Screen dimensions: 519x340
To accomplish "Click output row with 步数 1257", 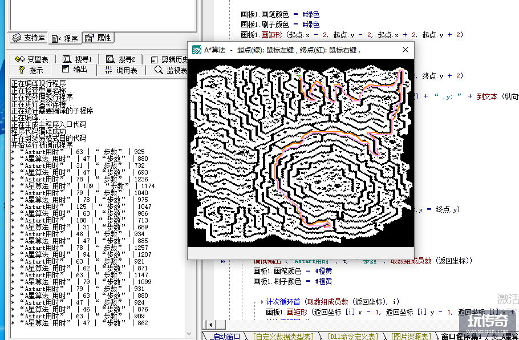I will click(x=80, y=248).
